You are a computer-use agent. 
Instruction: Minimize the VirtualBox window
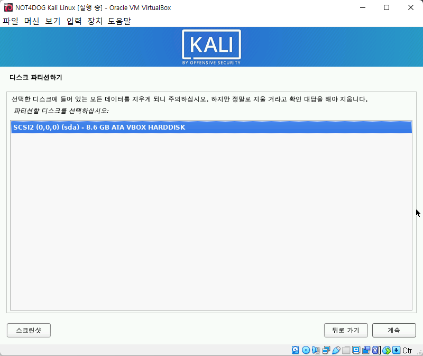pos(363,7)
